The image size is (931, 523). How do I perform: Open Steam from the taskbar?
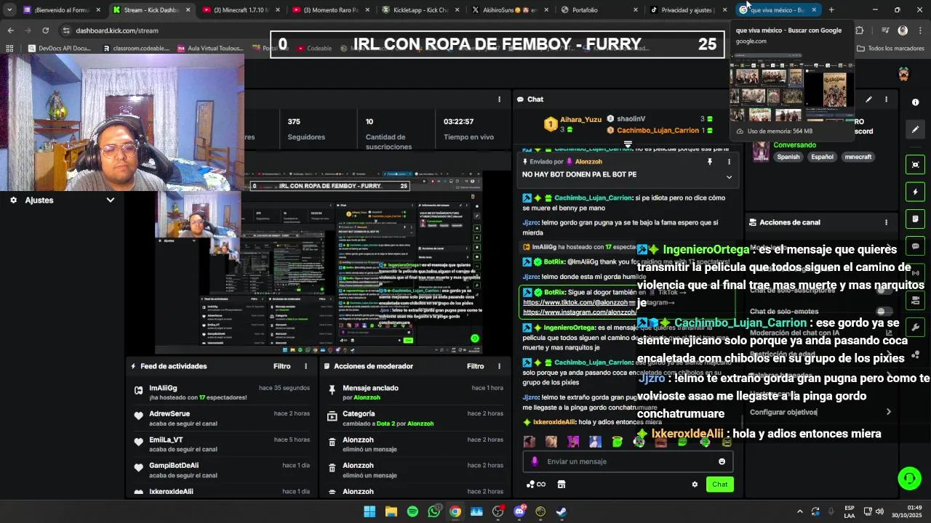562,511
